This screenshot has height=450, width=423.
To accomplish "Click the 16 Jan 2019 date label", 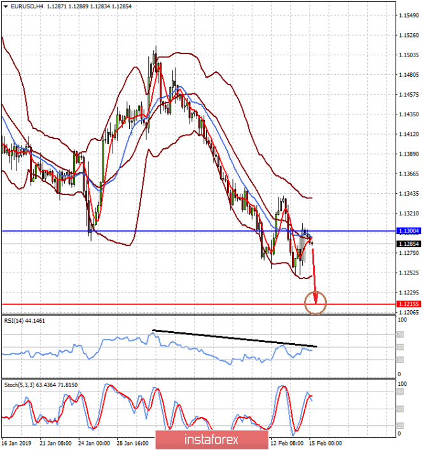I will tap(17, 444).
